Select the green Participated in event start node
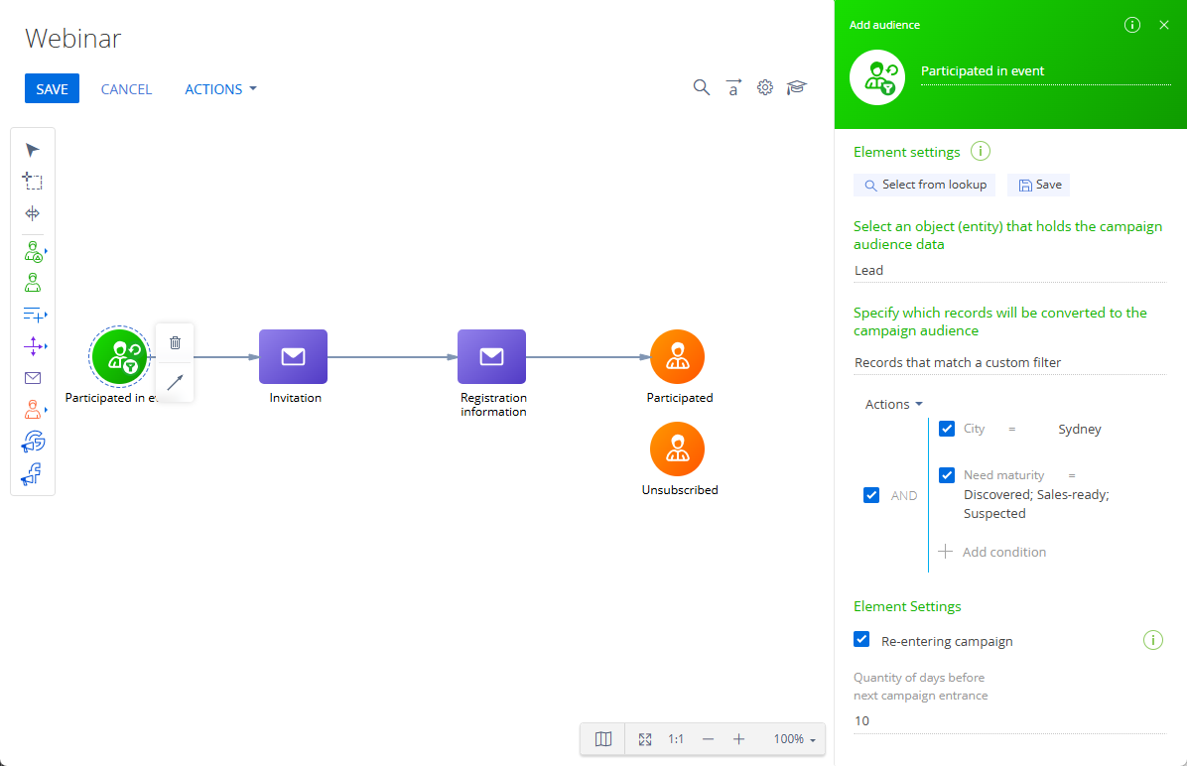The image size is (1187, 766). (120, 356)
